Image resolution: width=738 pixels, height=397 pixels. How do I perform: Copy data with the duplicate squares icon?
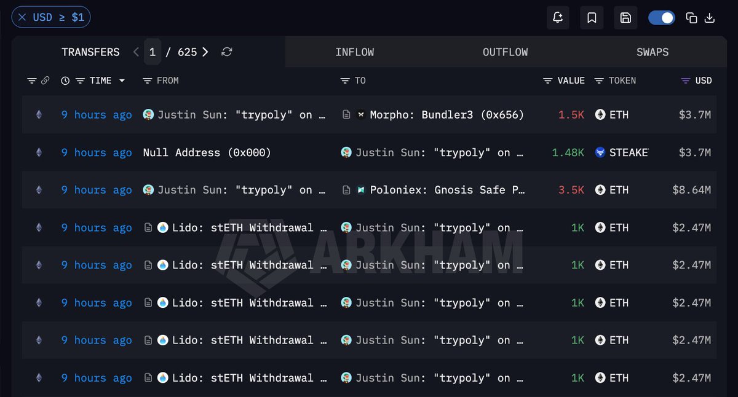point(691,18)
